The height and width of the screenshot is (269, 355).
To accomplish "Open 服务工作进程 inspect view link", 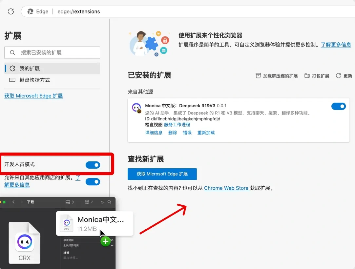I will pos(177,125).
